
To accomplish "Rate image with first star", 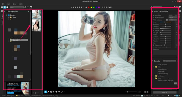I will click(74, 7).
